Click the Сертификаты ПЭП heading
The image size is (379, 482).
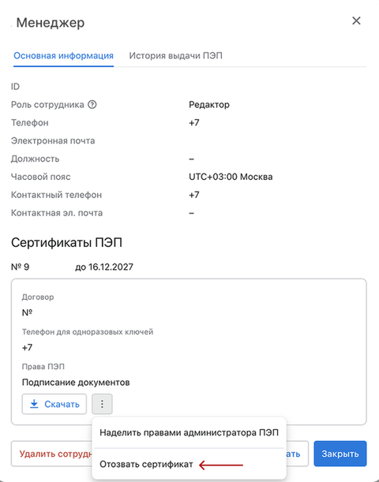[x=67, y=243]
